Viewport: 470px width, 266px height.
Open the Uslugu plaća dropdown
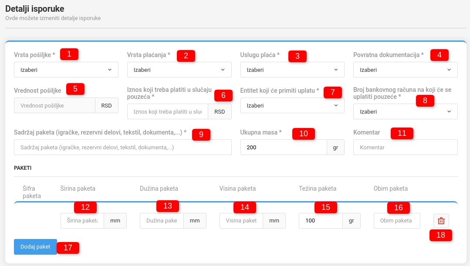coord(292,70)
